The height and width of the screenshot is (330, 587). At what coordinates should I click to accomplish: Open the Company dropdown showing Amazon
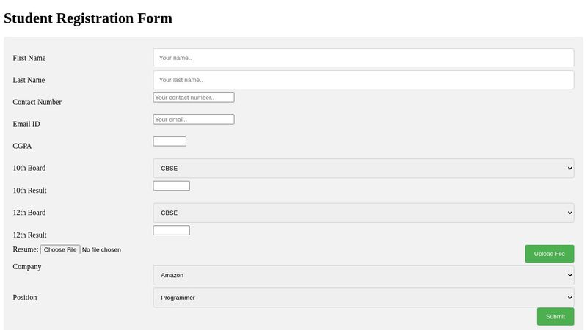coord(363,276)
